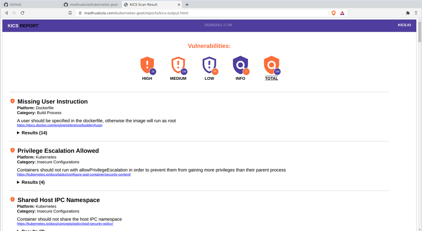The height and width of the screenshot is (231, 422).
Task: Click the severity shield beside Privilege Escalation Allowed
Action: (x=12, y=150)
